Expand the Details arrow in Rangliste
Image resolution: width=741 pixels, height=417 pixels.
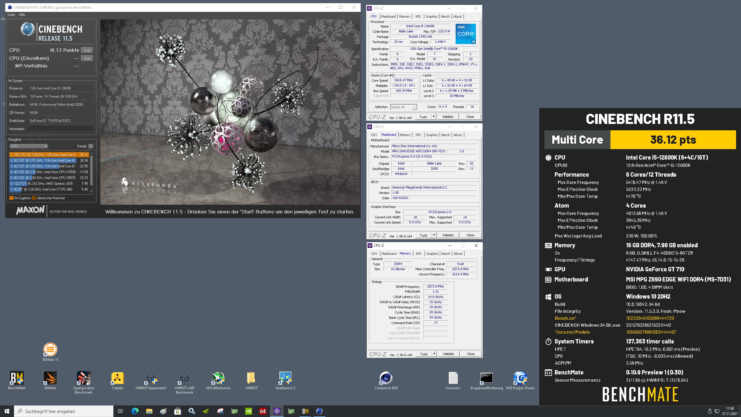(91, 146)
